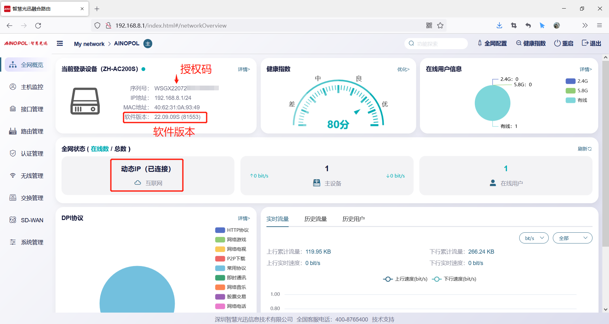Open the 系统管理 sidebar menu
This screenshot has height=324, width=609.
coord(32,242)
